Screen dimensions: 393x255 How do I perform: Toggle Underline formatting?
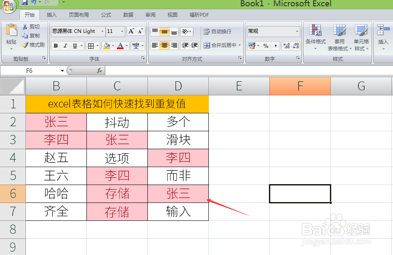pyautogui.click(x=74, y=46)
